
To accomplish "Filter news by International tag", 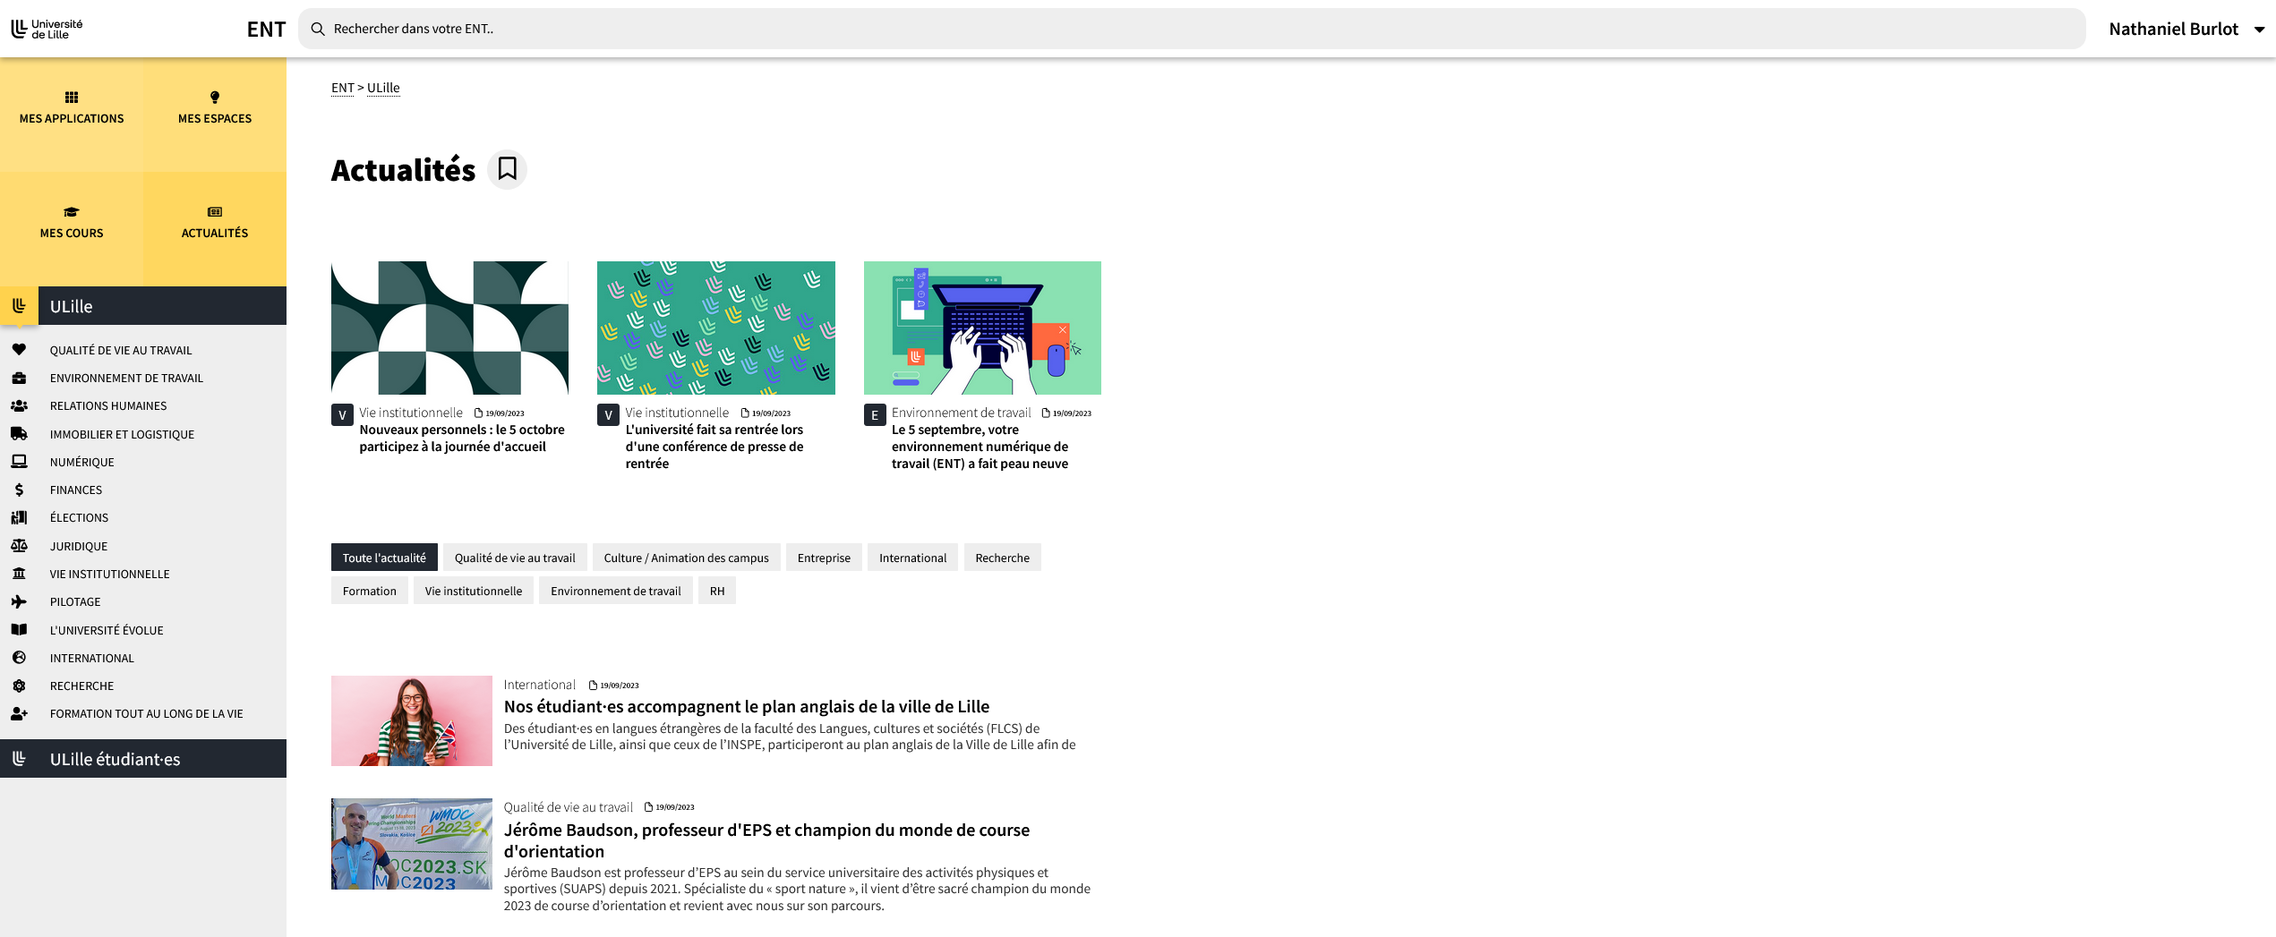I will pos(912,558).
